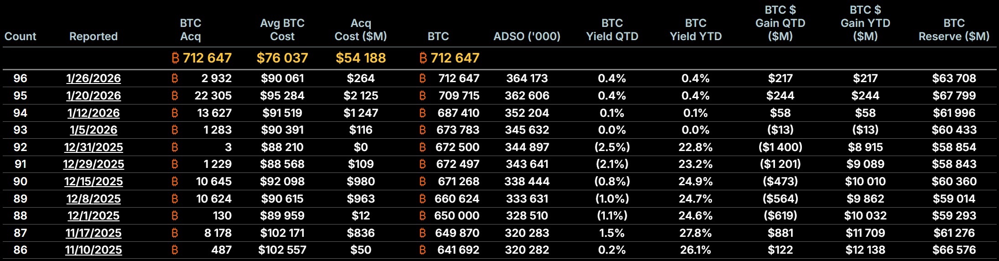Click the ADSO ('000) column header
This screenshot has height=261, width=999.
527,37
